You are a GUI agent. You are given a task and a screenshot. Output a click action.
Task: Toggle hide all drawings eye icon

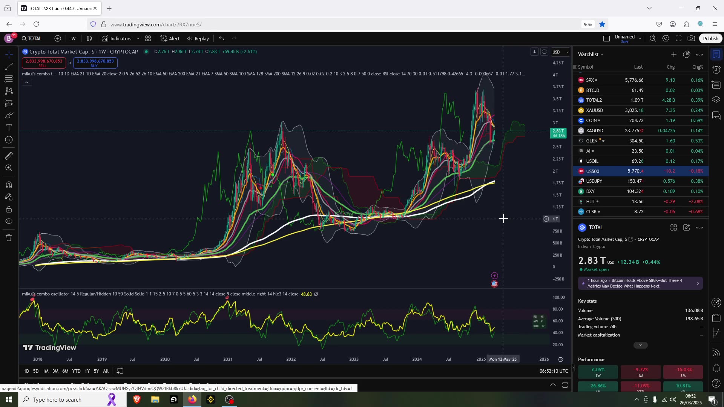tap(9, 222)
